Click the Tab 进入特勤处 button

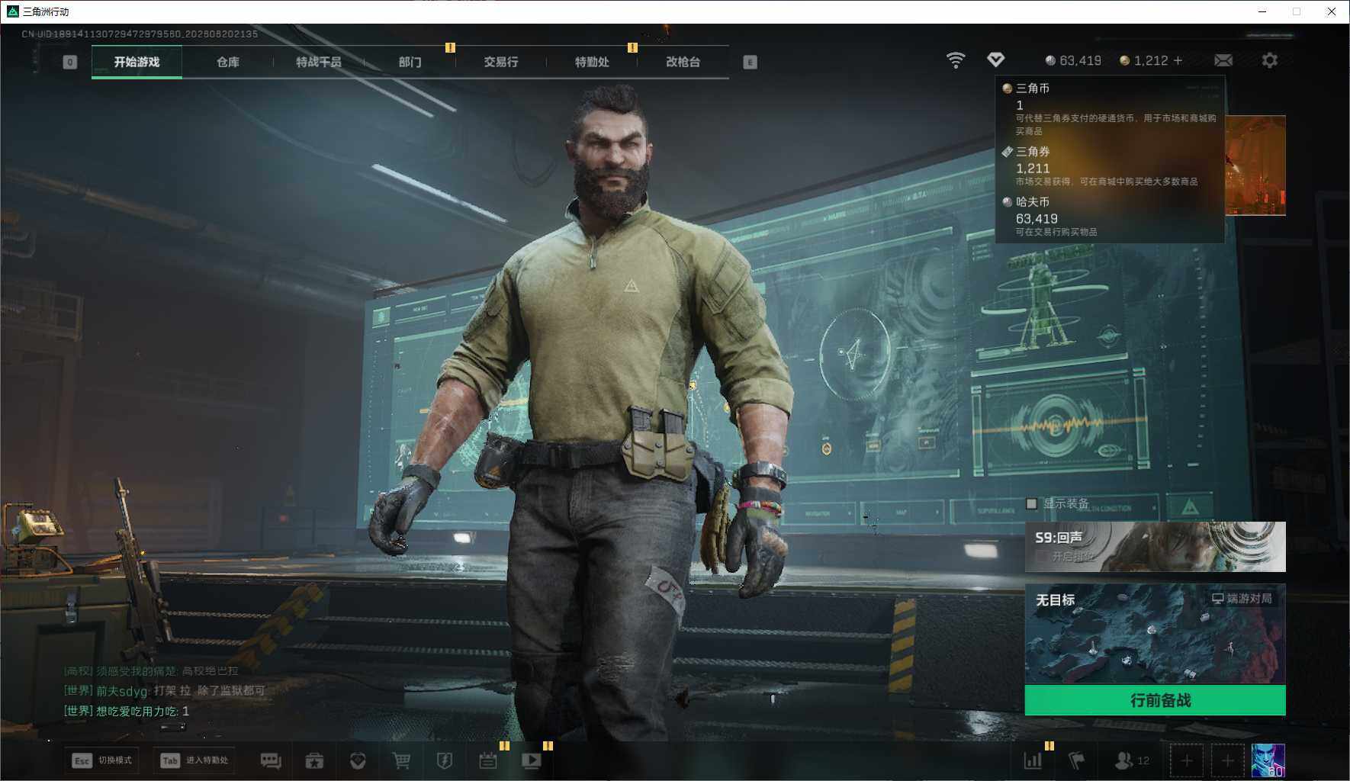click(194, 760)
